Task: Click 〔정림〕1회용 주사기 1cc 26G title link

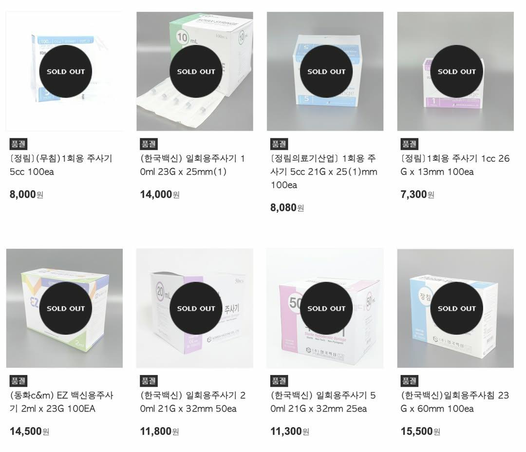Action: point(455,165)
